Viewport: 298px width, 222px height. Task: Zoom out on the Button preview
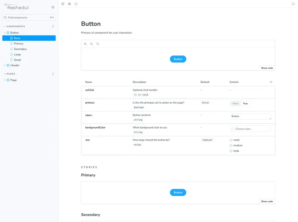91,44
